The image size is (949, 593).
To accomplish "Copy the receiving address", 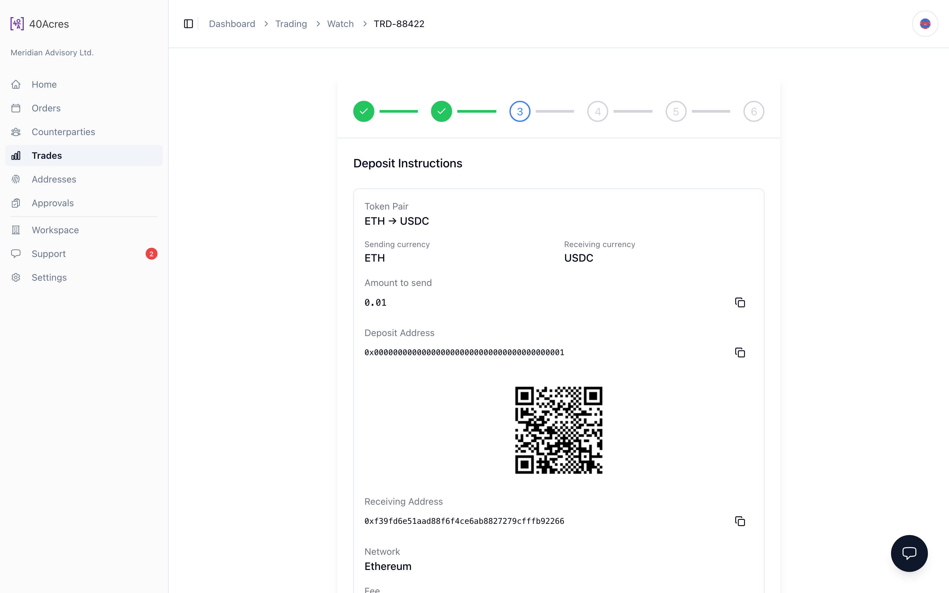I will point(739,521).
